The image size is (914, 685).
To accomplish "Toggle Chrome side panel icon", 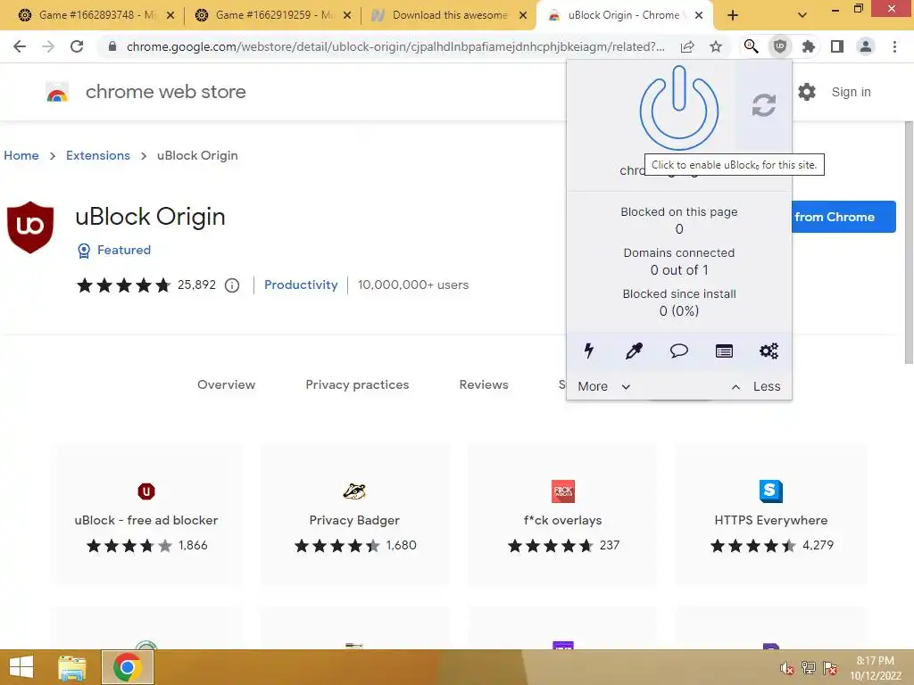I will coord(837,46).
